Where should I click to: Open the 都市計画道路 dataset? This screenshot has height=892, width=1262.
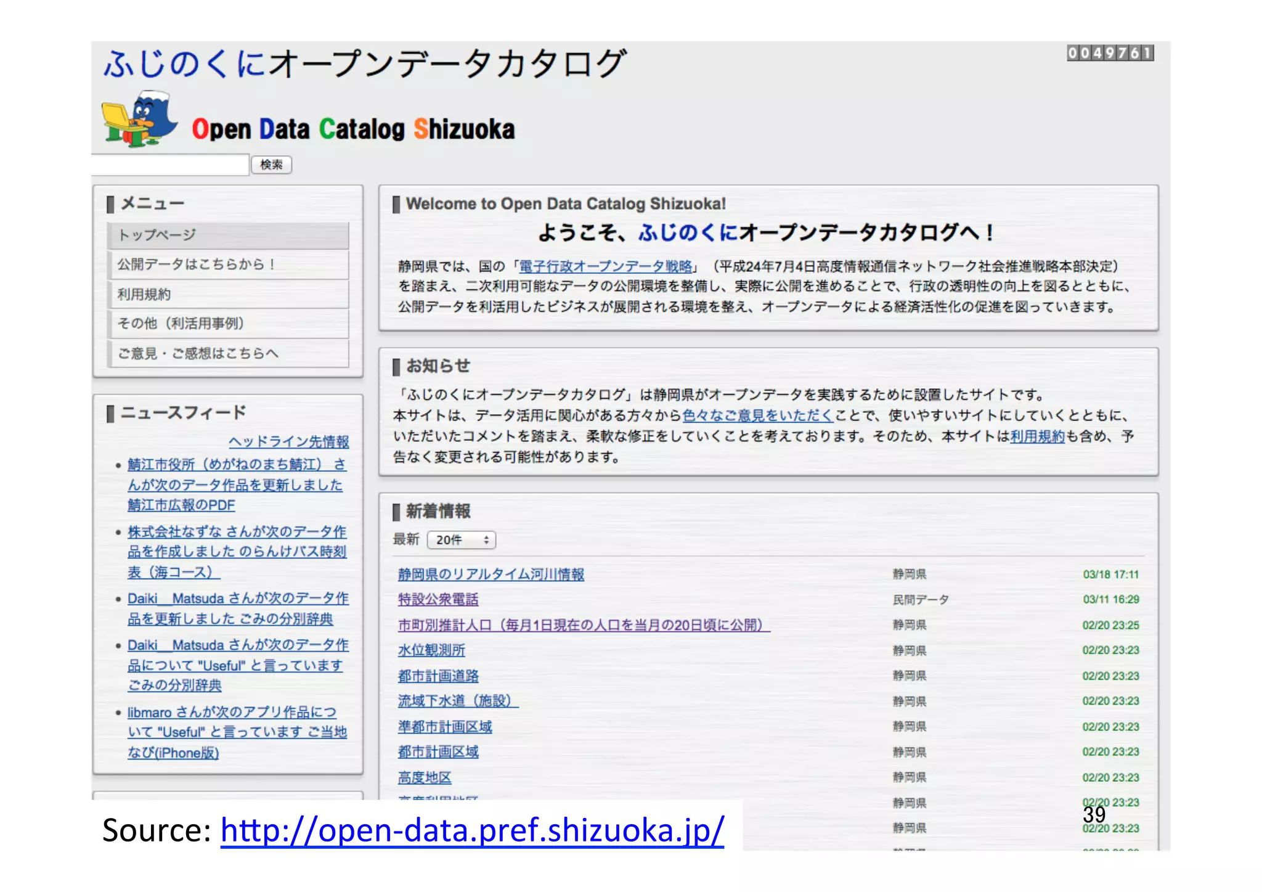coord(438,676)
